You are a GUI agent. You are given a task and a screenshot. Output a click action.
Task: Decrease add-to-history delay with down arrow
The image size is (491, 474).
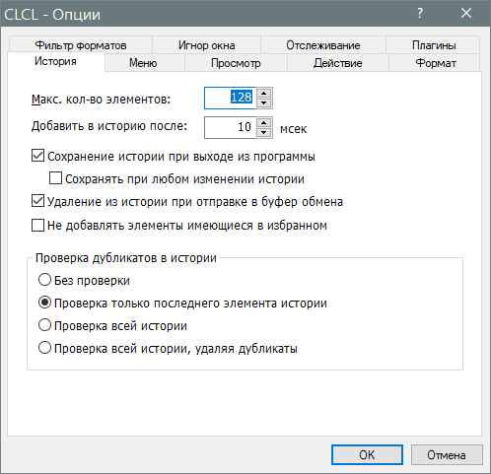pos(263,132)
